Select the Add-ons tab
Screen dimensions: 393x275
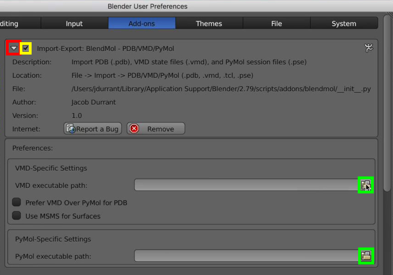(x=142, y=23)
